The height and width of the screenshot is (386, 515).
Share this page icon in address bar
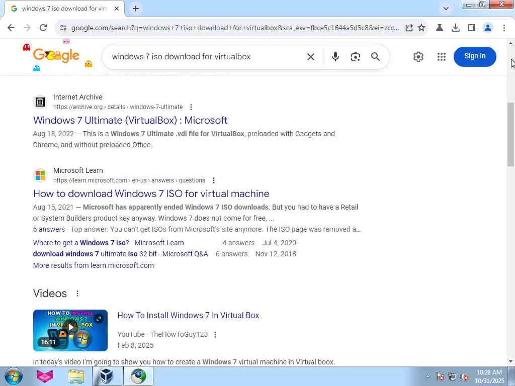coord(409,28)
